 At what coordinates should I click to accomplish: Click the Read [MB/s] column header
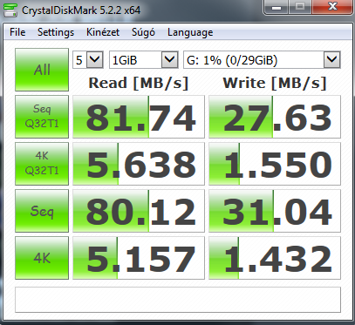(139, 83)
